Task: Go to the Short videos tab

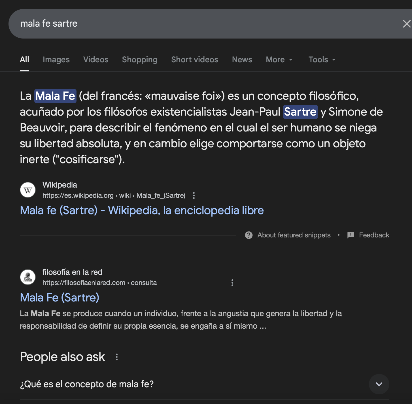Action: click(x=195, y=59)
